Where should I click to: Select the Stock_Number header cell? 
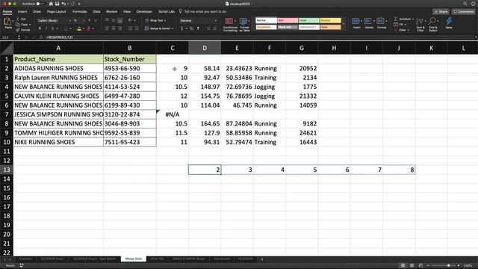[x=130, y=59]
